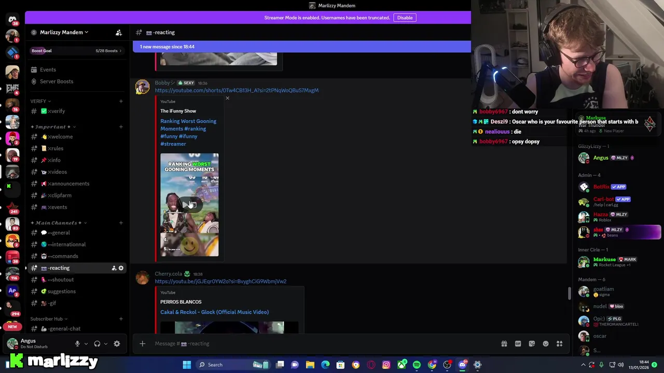Open the verify channel
The width and height of the screenshot is (664, 373).
77,111
